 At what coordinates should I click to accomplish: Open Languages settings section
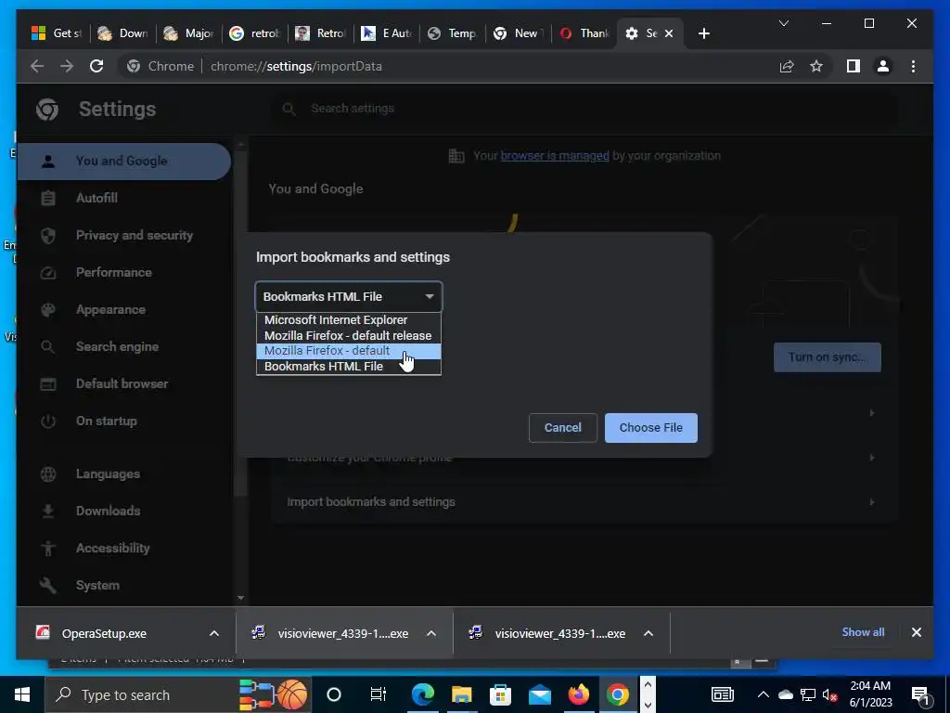pos(108,474)
